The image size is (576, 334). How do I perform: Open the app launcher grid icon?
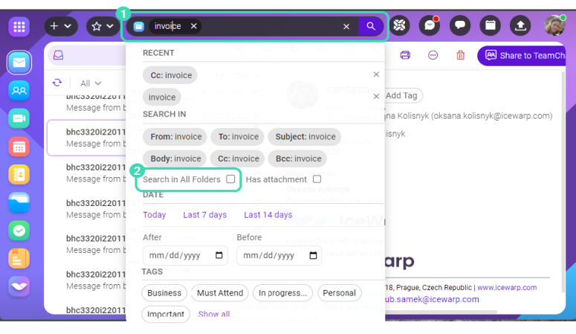point(19,27)
